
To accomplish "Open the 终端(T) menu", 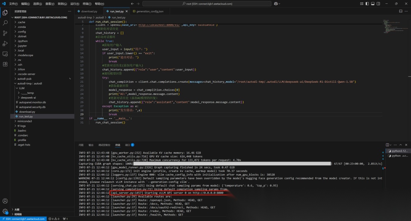I will [x=87, y=4].
